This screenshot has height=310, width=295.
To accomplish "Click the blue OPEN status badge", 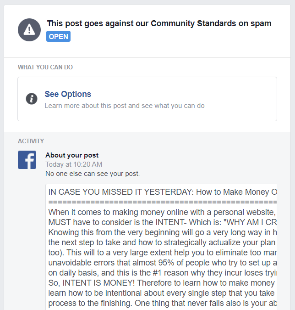I will coord(58,36).
